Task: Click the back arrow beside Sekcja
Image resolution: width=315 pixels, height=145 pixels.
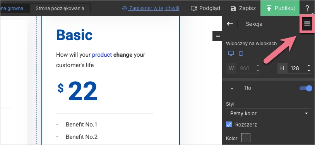Action: pos(230,24)
